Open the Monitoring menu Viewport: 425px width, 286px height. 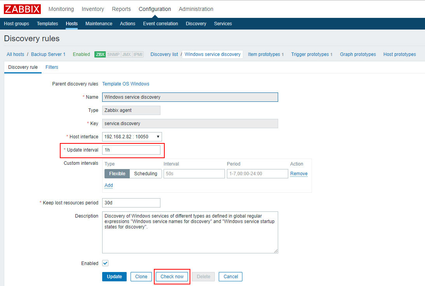click(x=61, y=9)
